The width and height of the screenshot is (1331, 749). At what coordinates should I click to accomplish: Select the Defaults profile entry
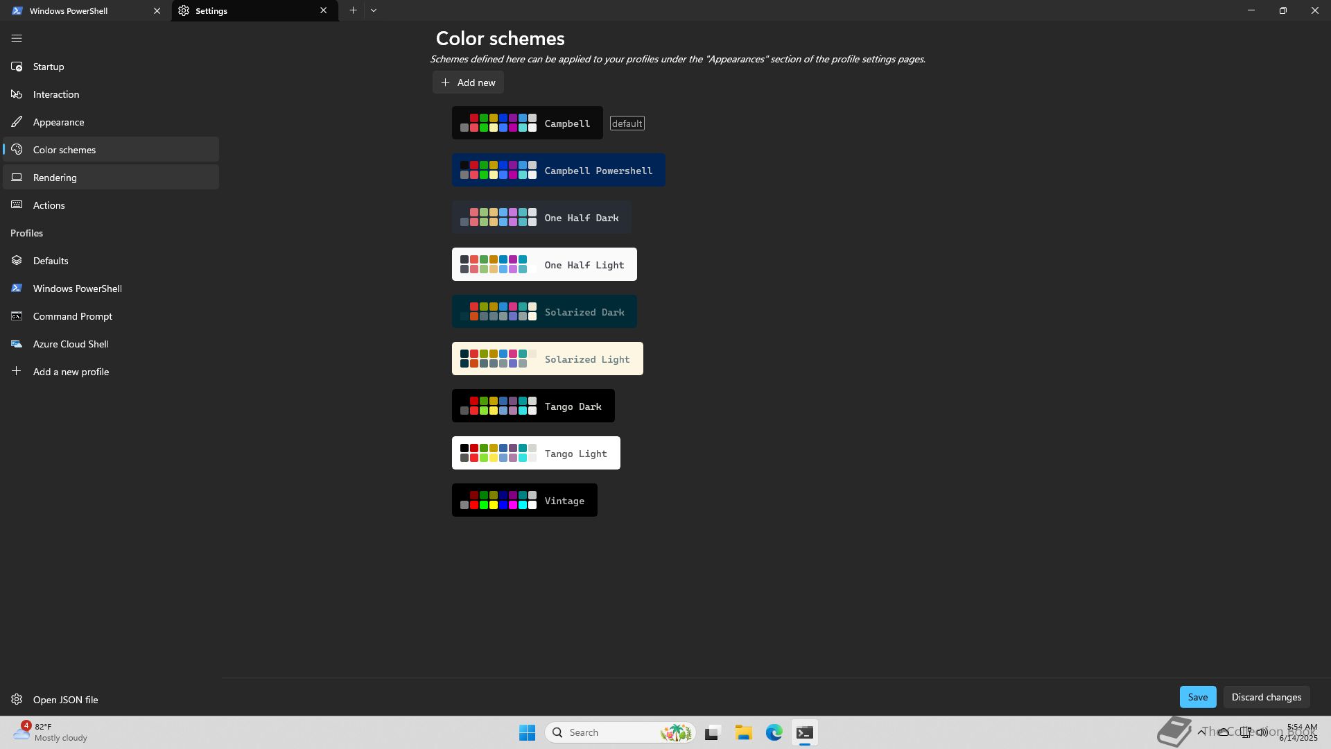click(x=51, y=261)
